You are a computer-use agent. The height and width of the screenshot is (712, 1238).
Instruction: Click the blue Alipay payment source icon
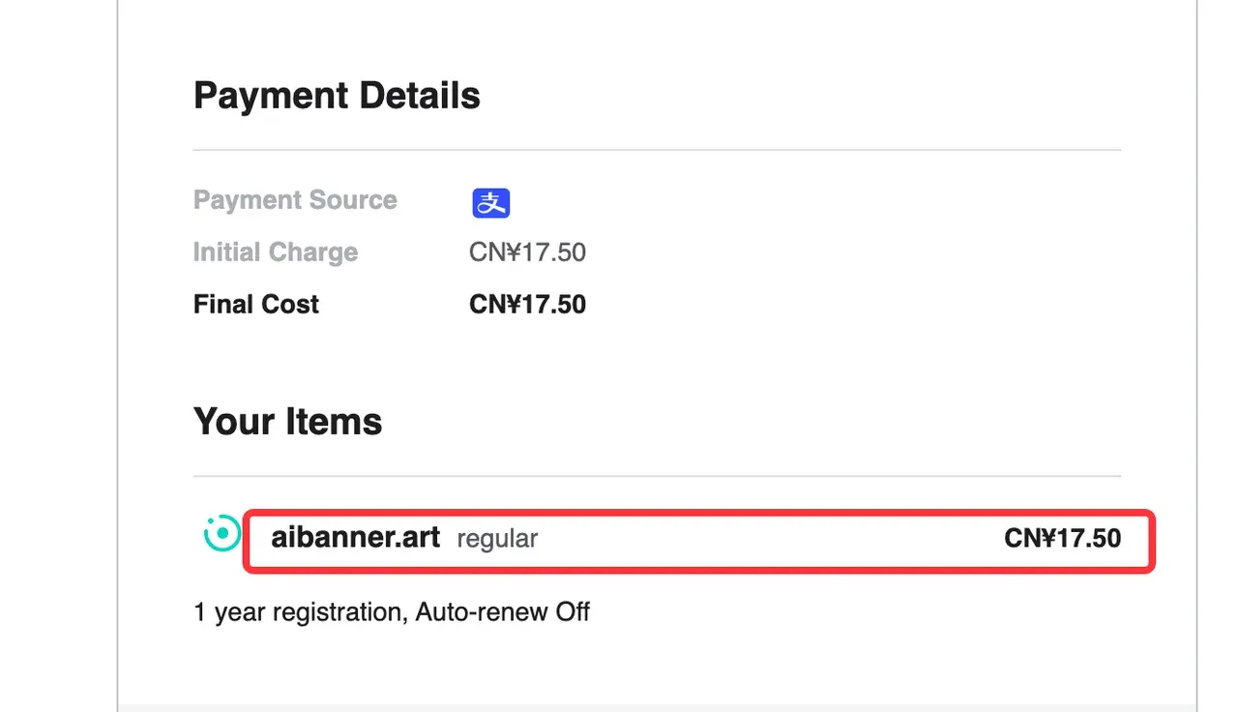(491, 202)
